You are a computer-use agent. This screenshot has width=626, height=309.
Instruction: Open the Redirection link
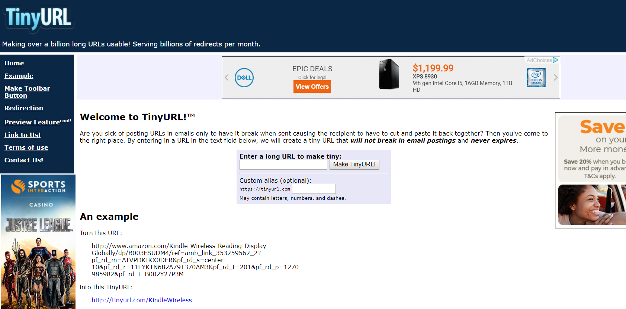[24, 108]
